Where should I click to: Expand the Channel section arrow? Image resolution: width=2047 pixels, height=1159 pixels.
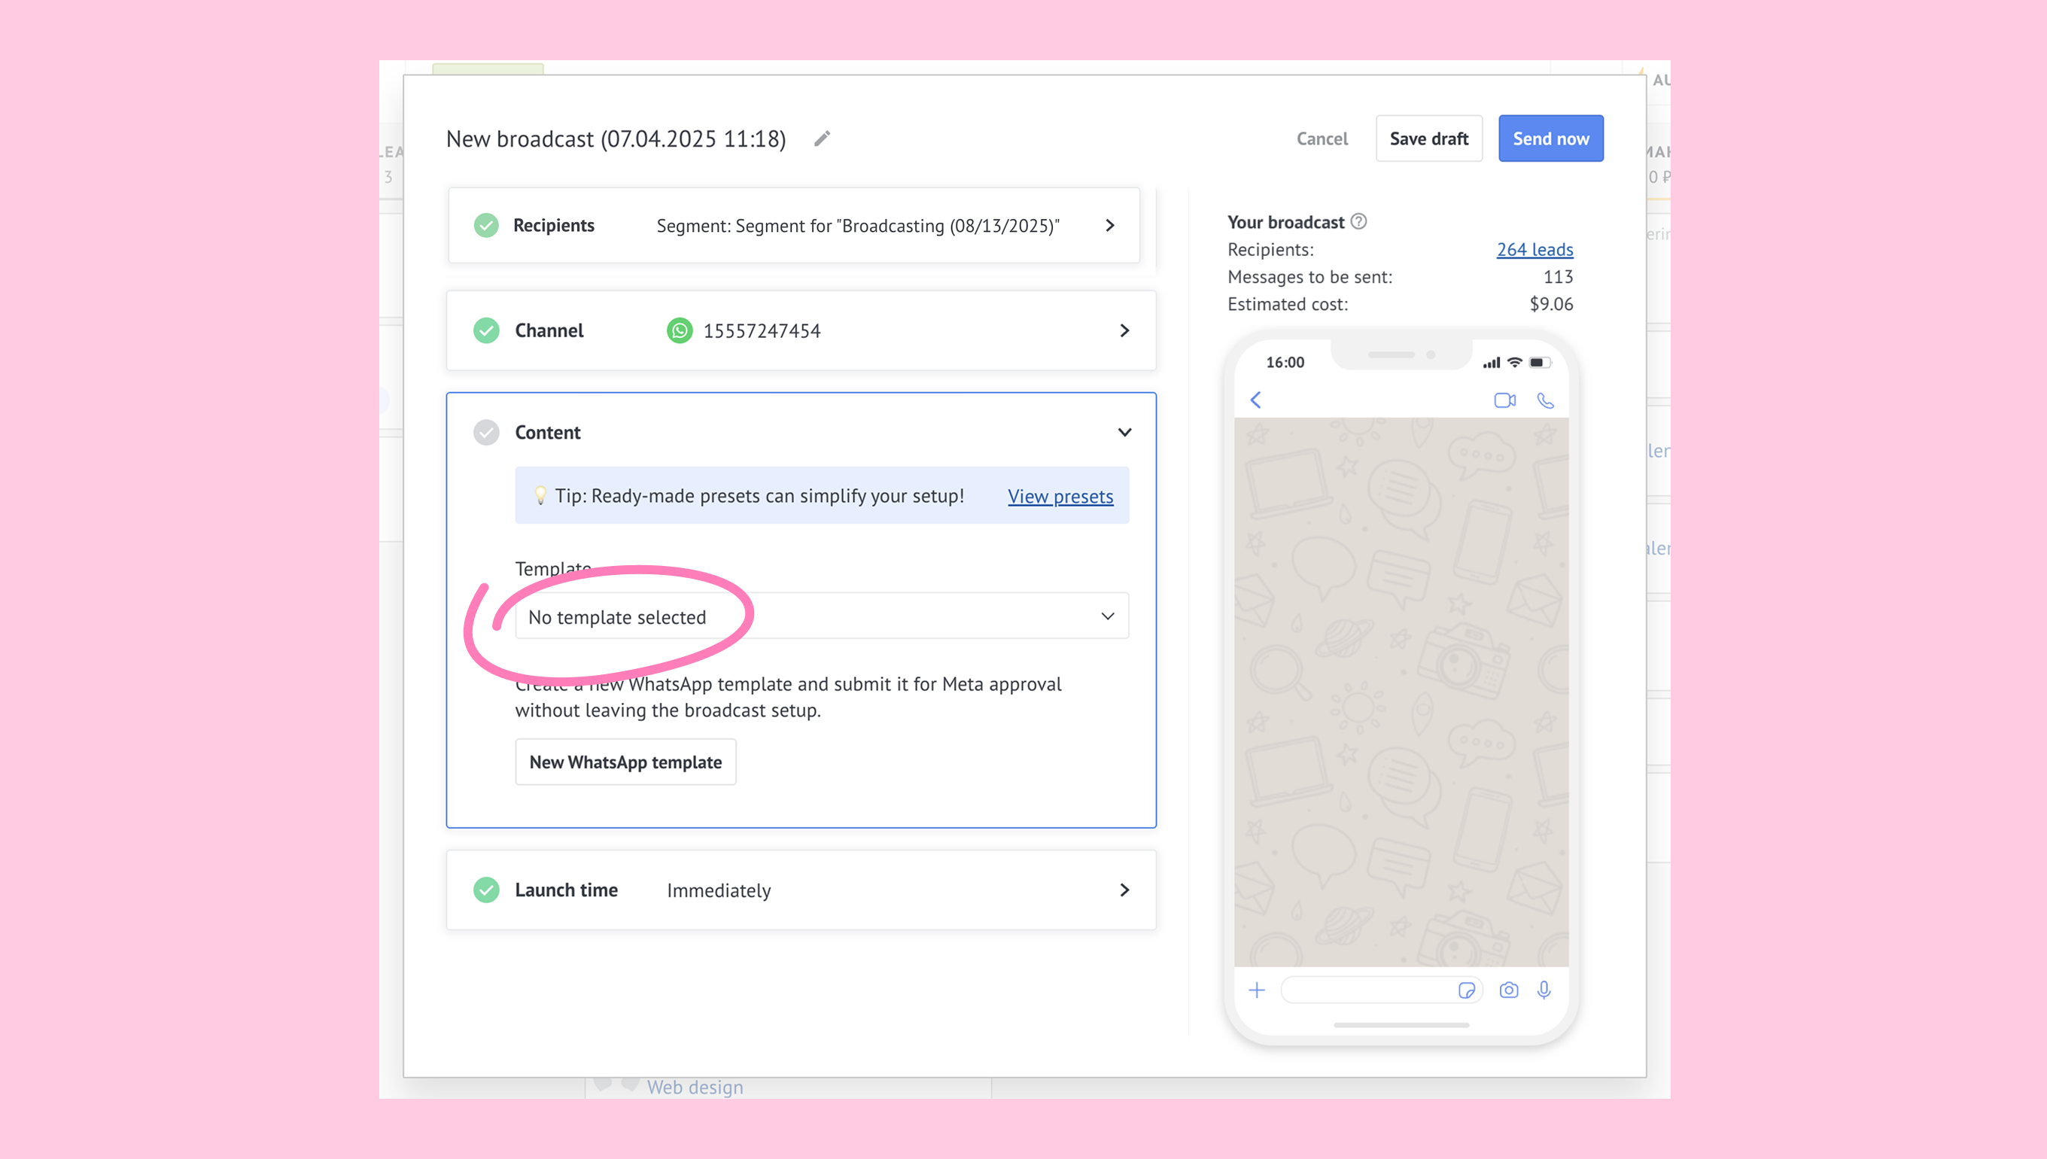tap(1124, 330)
